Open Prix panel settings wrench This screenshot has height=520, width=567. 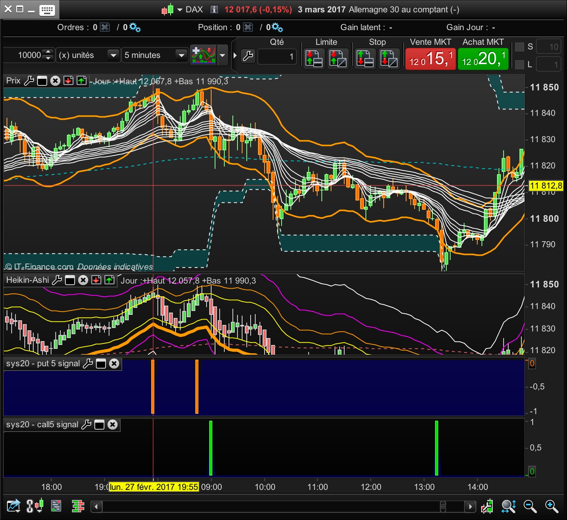pyautogui.click(x=29, y=81)
